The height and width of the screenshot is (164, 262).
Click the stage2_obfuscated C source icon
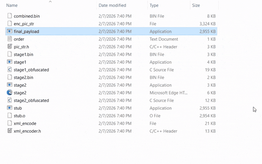coord(9,100)
